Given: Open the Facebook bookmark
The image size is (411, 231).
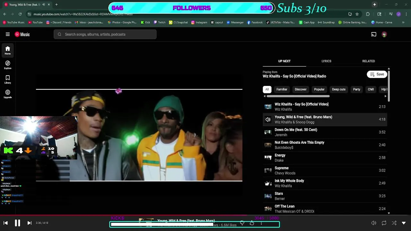Looking at the screenshot, I should pyautogui.click(x=255, y=22).
